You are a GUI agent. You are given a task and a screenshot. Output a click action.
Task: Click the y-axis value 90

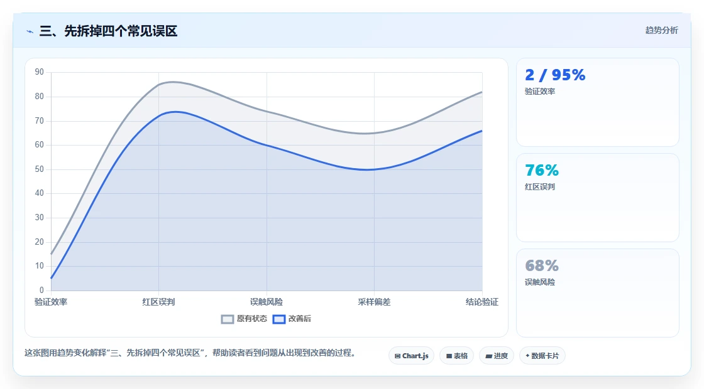click(x=40, y=72)
